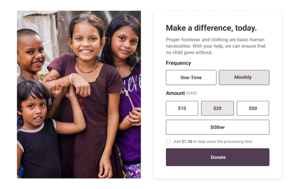The width and height of the screenshot is (298, 189).
Task: Pick the $20 amount option
Action: [x=217, y=108]
